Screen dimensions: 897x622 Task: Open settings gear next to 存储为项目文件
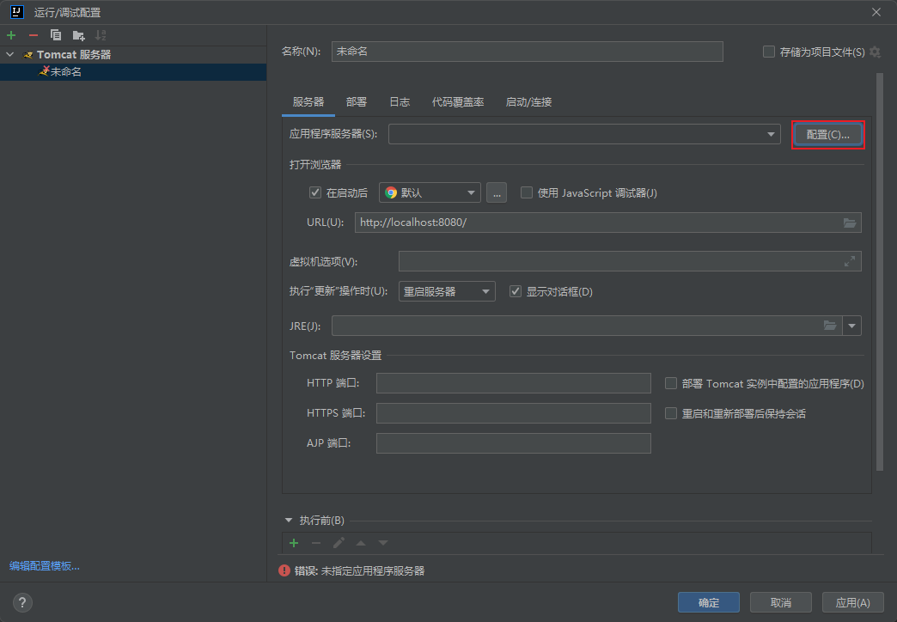[x=875, y=52]
